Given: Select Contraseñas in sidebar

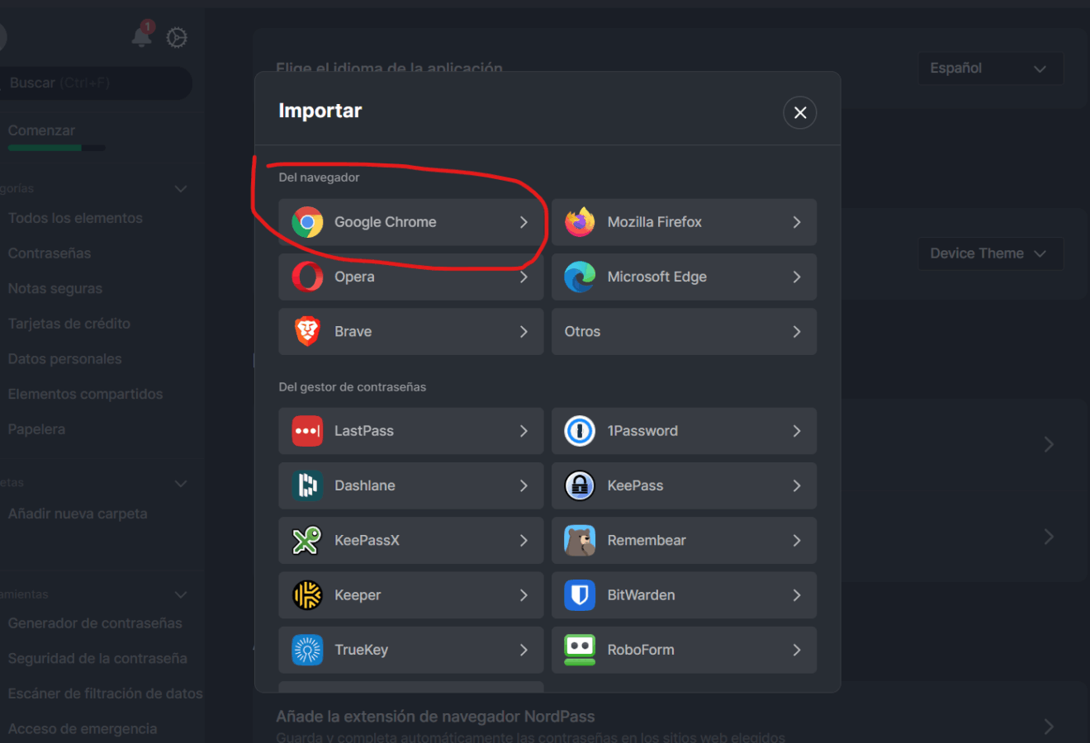Looking at the screenshot, I should coord(50,253).
